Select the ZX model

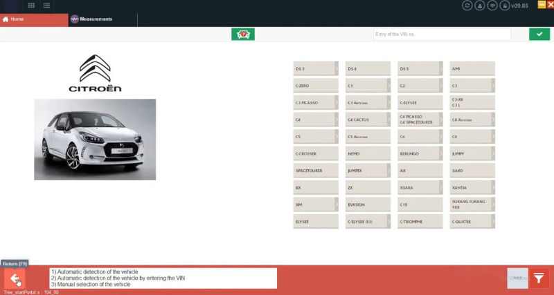[368, 187]
